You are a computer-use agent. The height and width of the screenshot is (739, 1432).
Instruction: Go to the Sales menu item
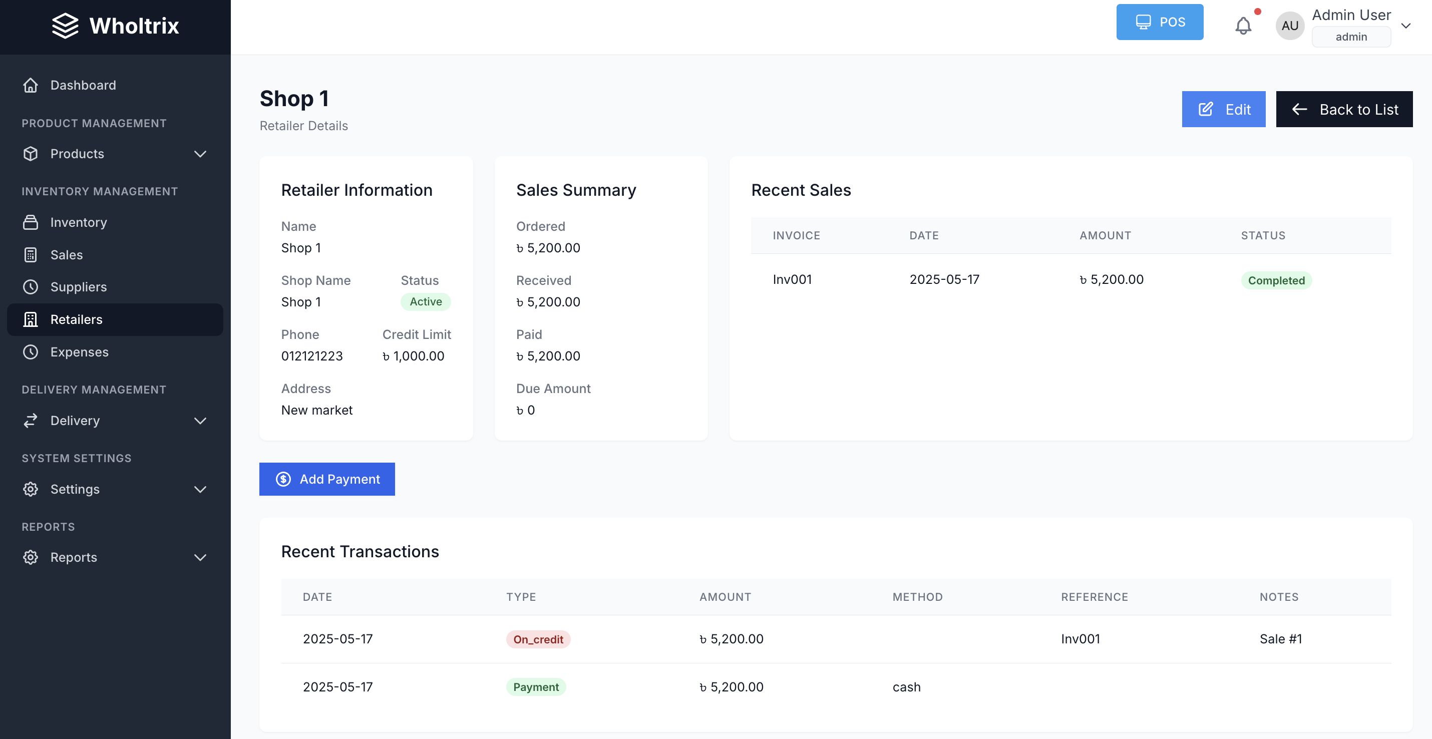click(67, 255)
